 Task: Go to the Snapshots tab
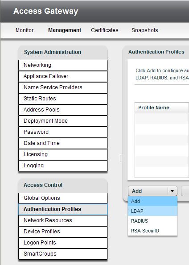[145, 30]
